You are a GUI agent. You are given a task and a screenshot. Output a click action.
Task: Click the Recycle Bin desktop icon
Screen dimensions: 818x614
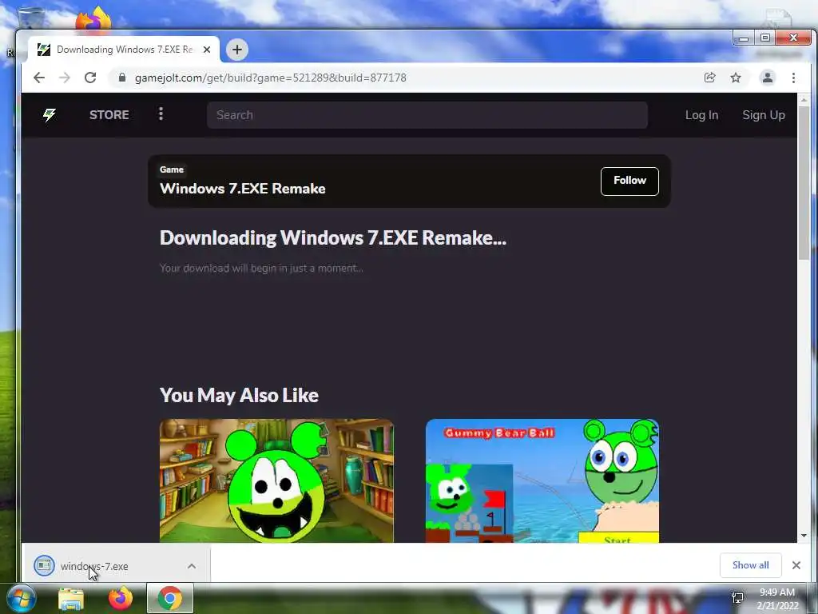pos(30,18)
